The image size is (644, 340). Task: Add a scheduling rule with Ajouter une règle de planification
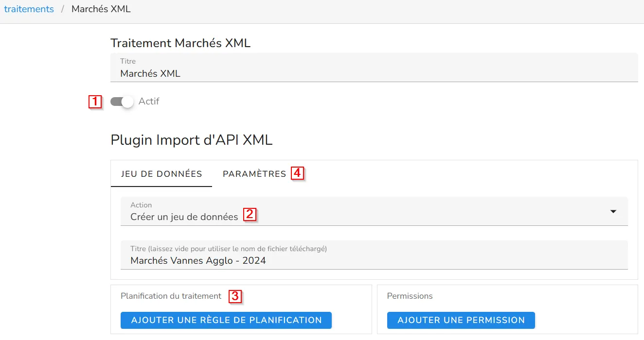pyautogui.click(x=226, y=320)
